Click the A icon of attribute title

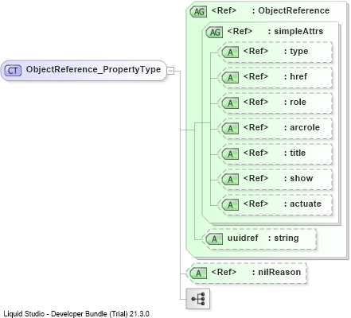pyautogui.click(x=230, y=154)
